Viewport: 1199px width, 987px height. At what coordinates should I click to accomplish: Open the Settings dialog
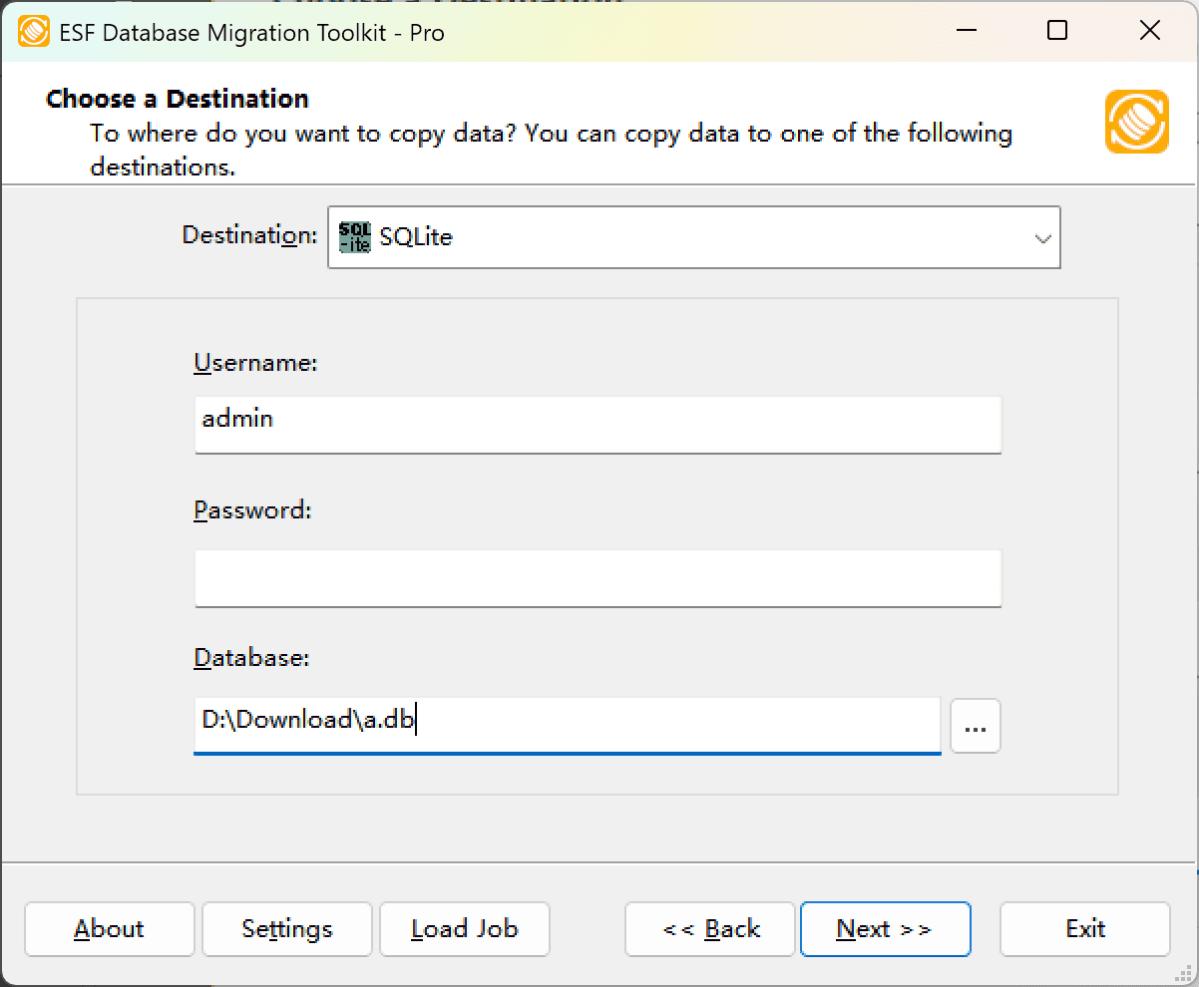pos(286,928)
